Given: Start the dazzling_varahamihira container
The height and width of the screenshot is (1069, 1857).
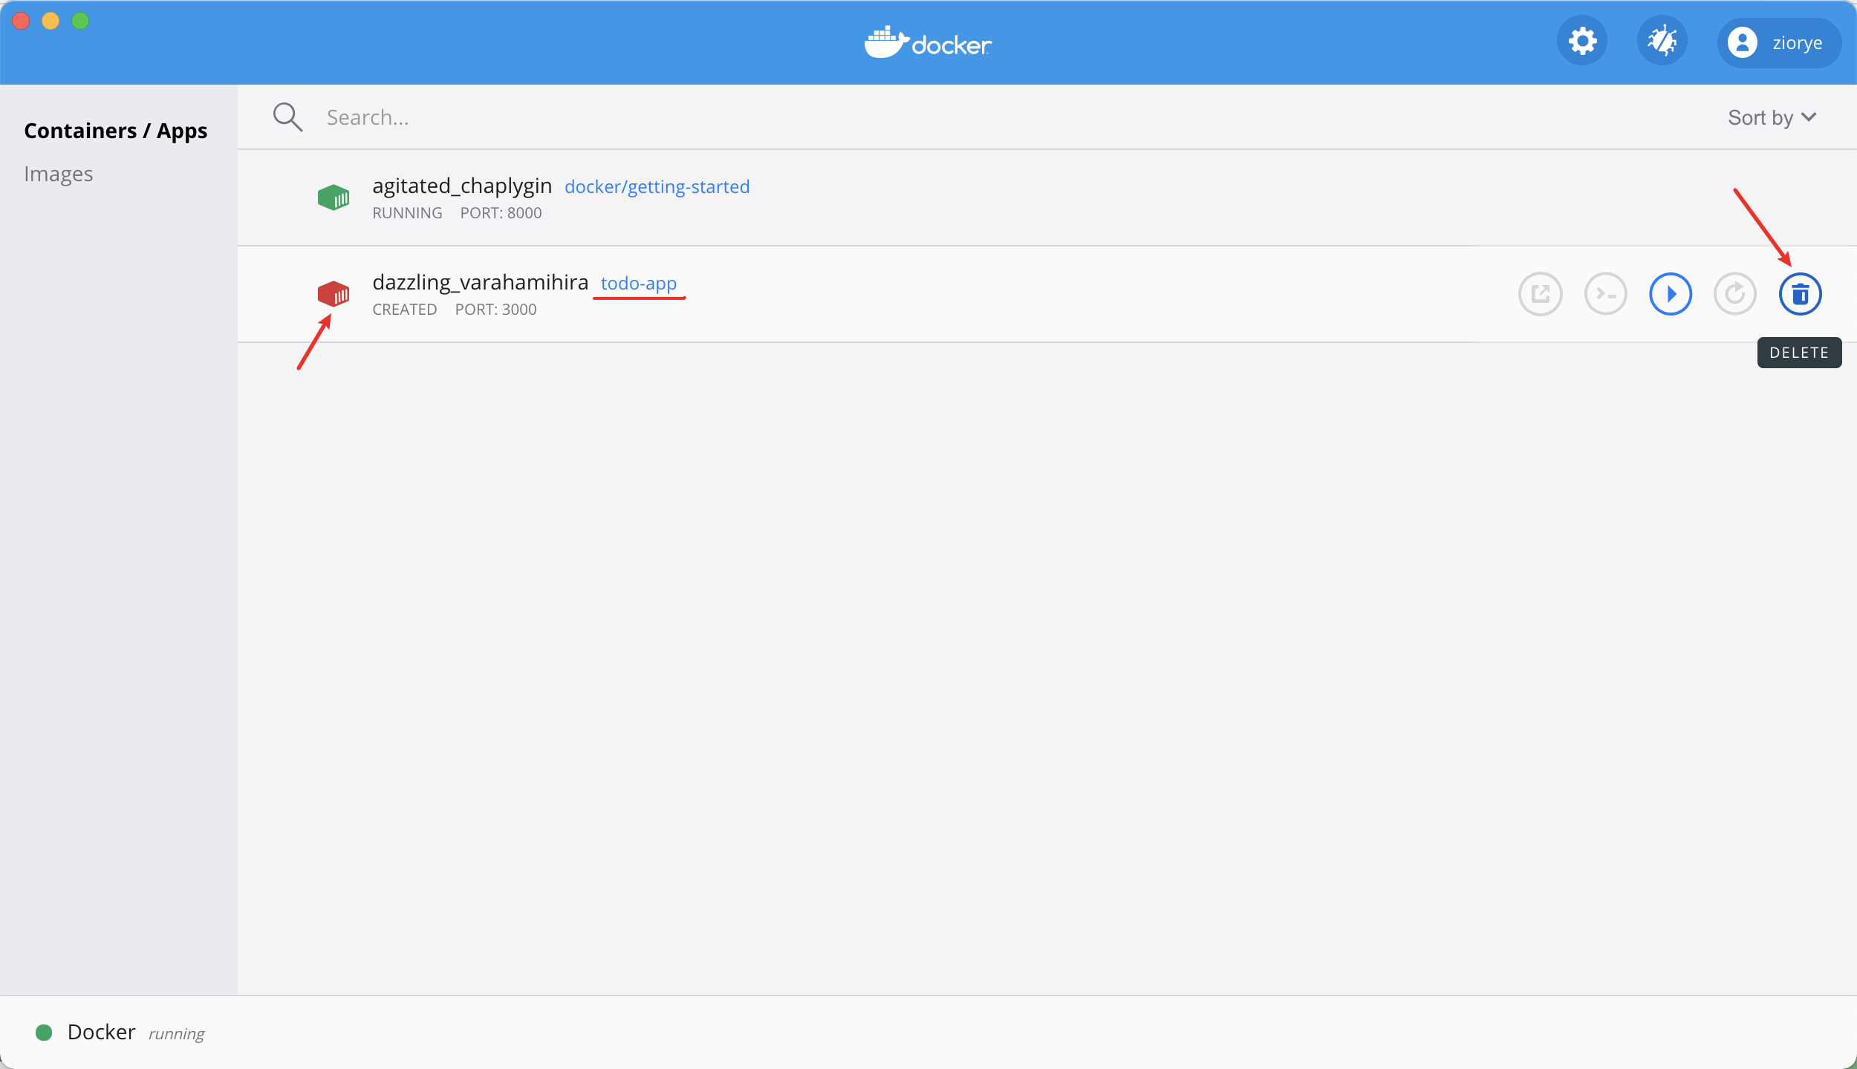Looking at the screenshot, I should (1671, 294).
